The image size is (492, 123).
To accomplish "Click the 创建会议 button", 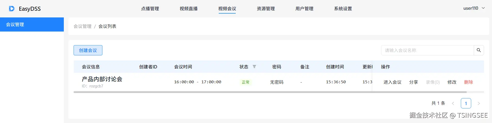I will point(88,50).
